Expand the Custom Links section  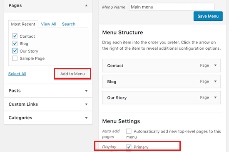pyautogui.click(x=86, y=104)
